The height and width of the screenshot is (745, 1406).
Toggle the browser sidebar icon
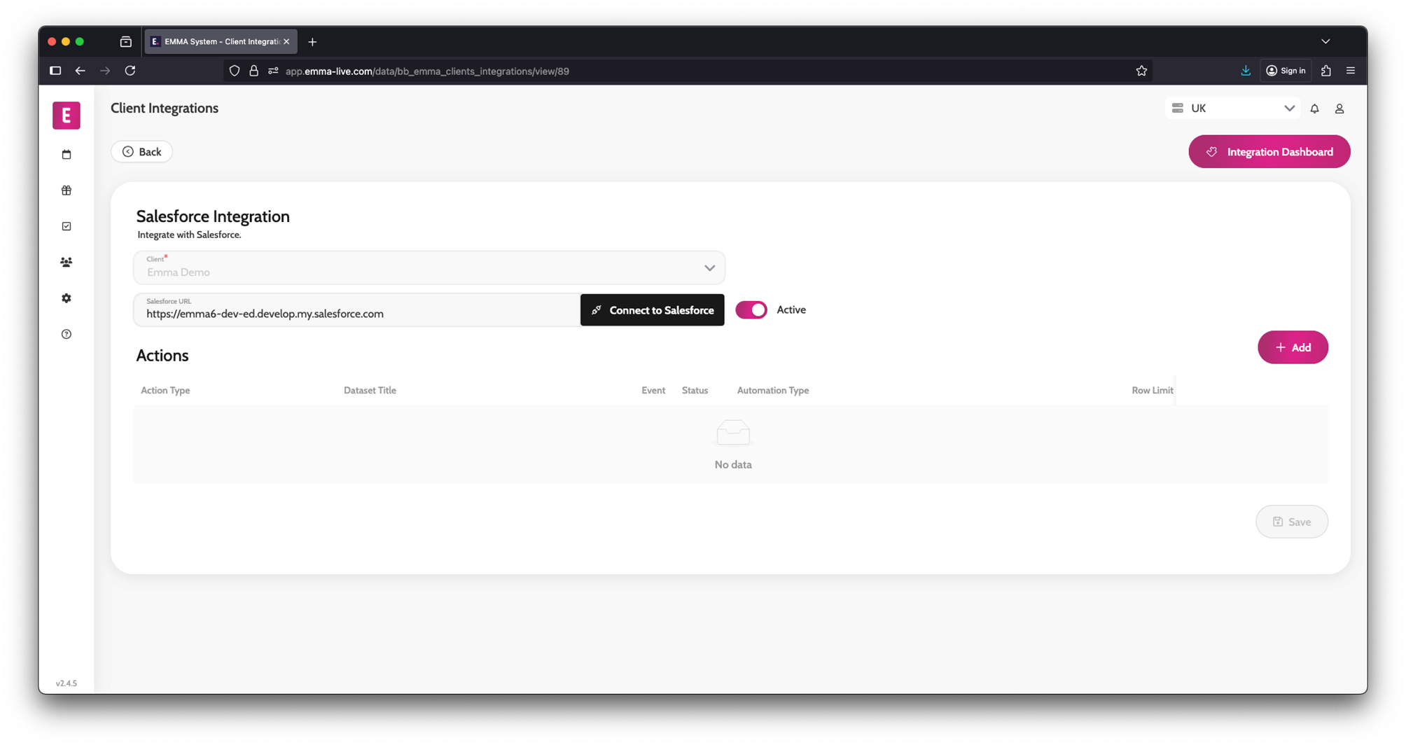tap(55, 71)
